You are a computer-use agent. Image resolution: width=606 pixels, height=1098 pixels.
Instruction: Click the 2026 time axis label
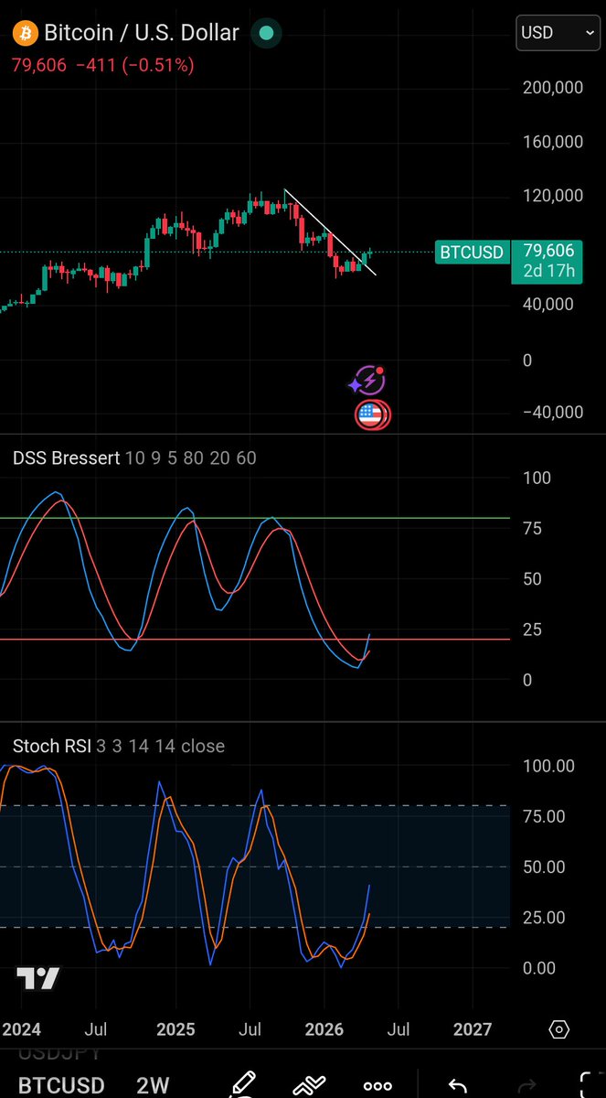point(324,1029)
